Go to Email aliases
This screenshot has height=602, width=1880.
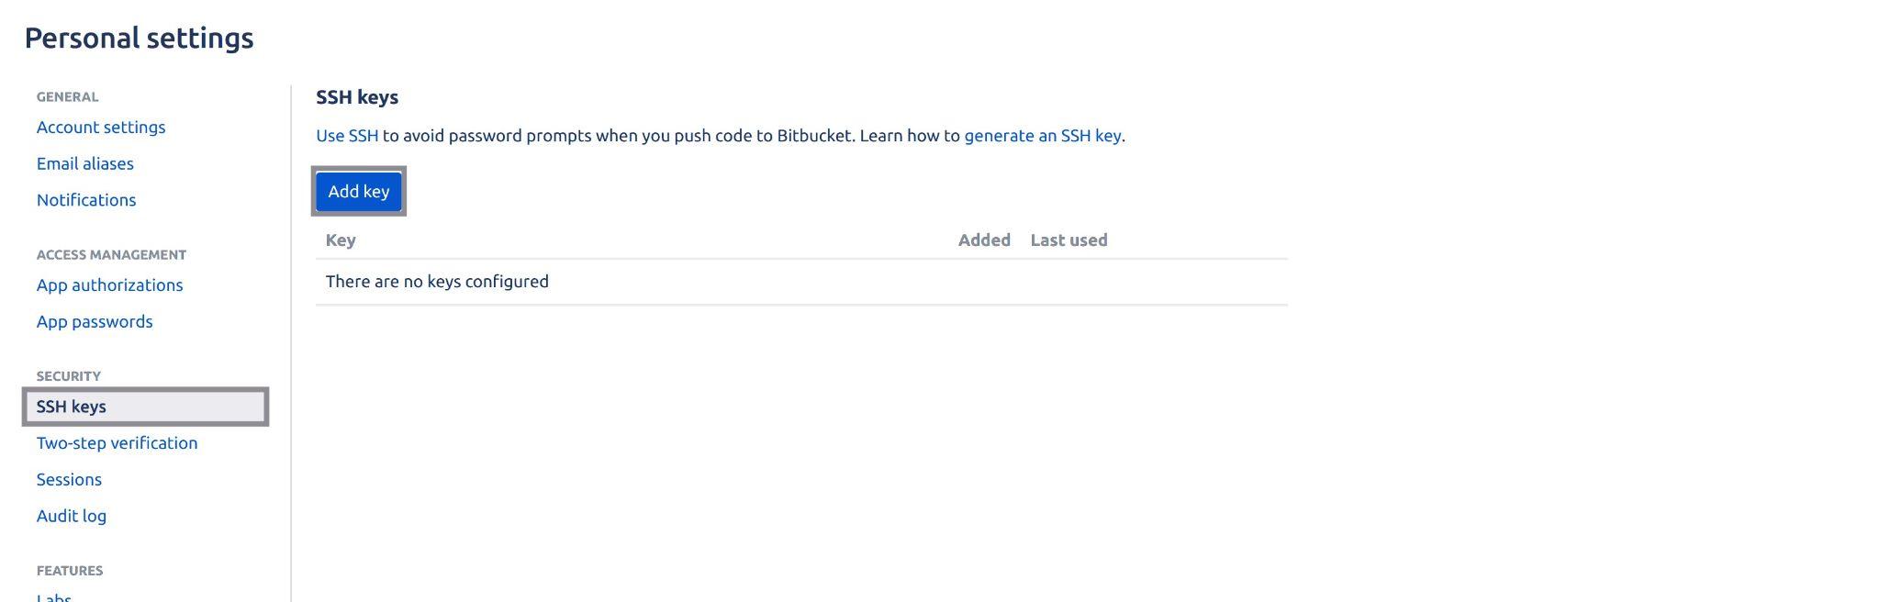coord(84,163)
